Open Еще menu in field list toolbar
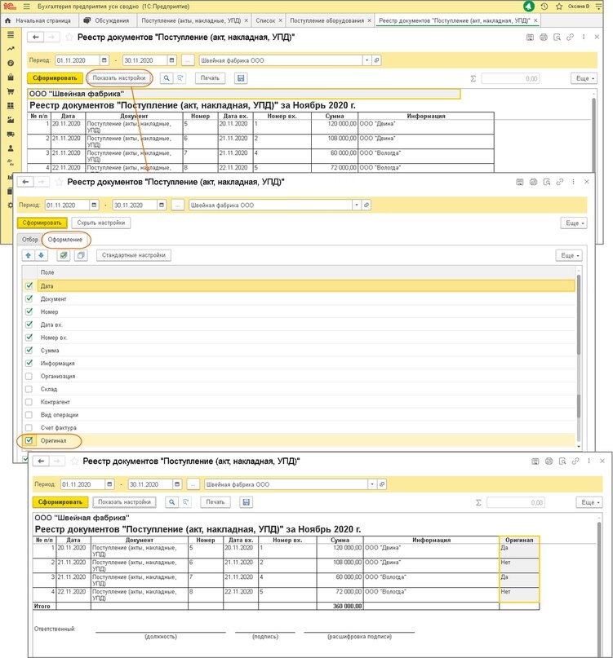The width and height of the screenshot is (613, 658). (569, 255)
